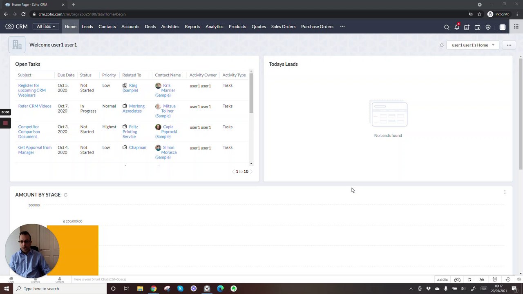The width and height of the screenshot is (523, 294).
Task: Click the quick create plus icon
Action: pos(467,27)
